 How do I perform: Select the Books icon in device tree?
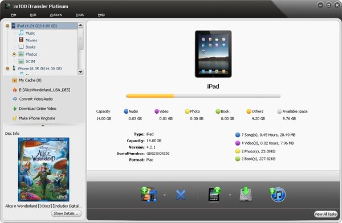[21, 47]
